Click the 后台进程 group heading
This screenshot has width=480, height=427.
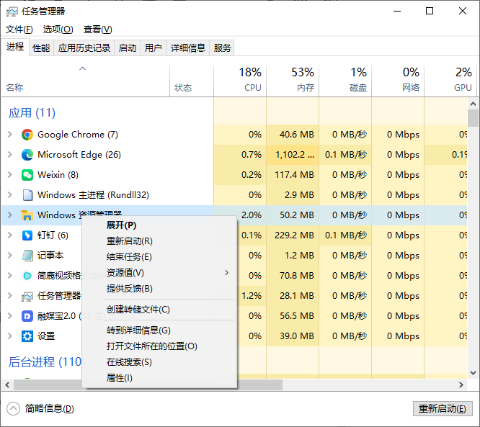point(45,362)
